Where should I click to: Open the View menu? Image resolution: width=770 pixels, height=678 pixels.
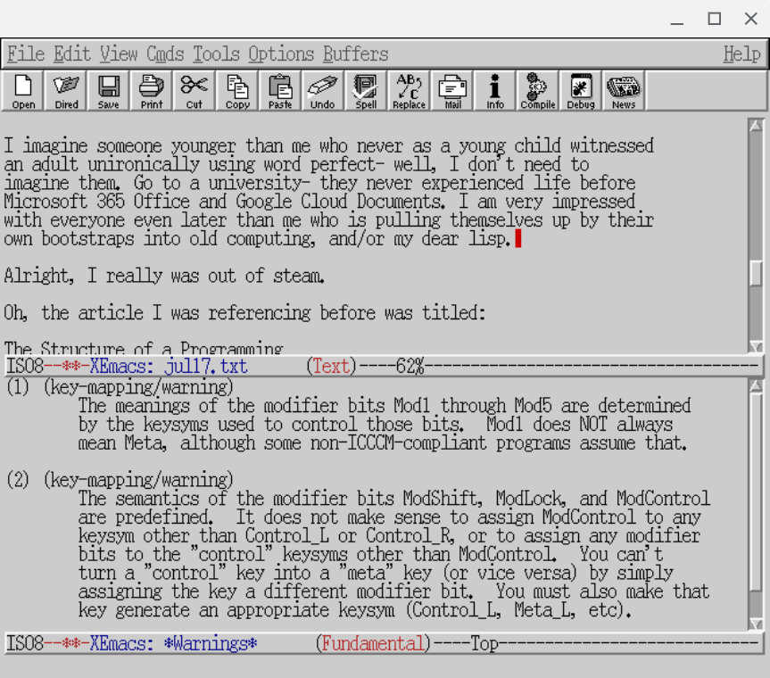[x=119, y=54]
